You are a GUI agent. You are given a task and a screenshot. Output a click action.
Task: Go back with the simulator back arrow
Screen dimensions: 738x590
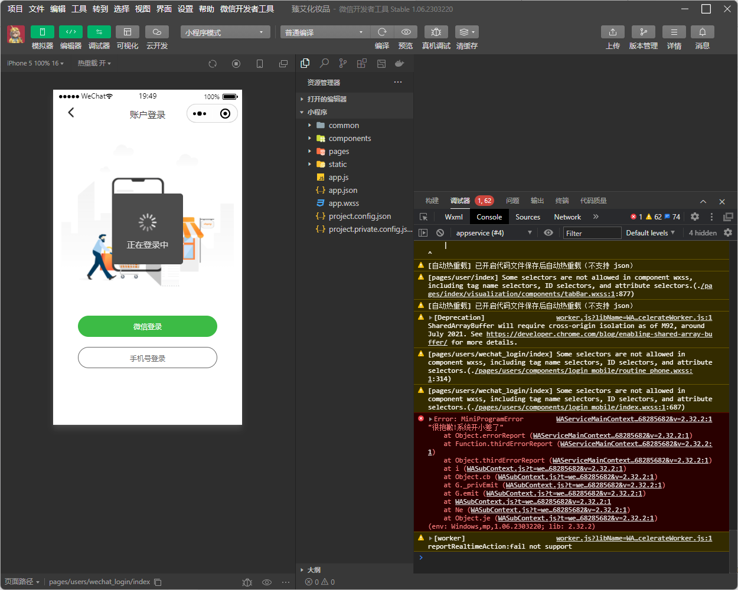[71, 112]
